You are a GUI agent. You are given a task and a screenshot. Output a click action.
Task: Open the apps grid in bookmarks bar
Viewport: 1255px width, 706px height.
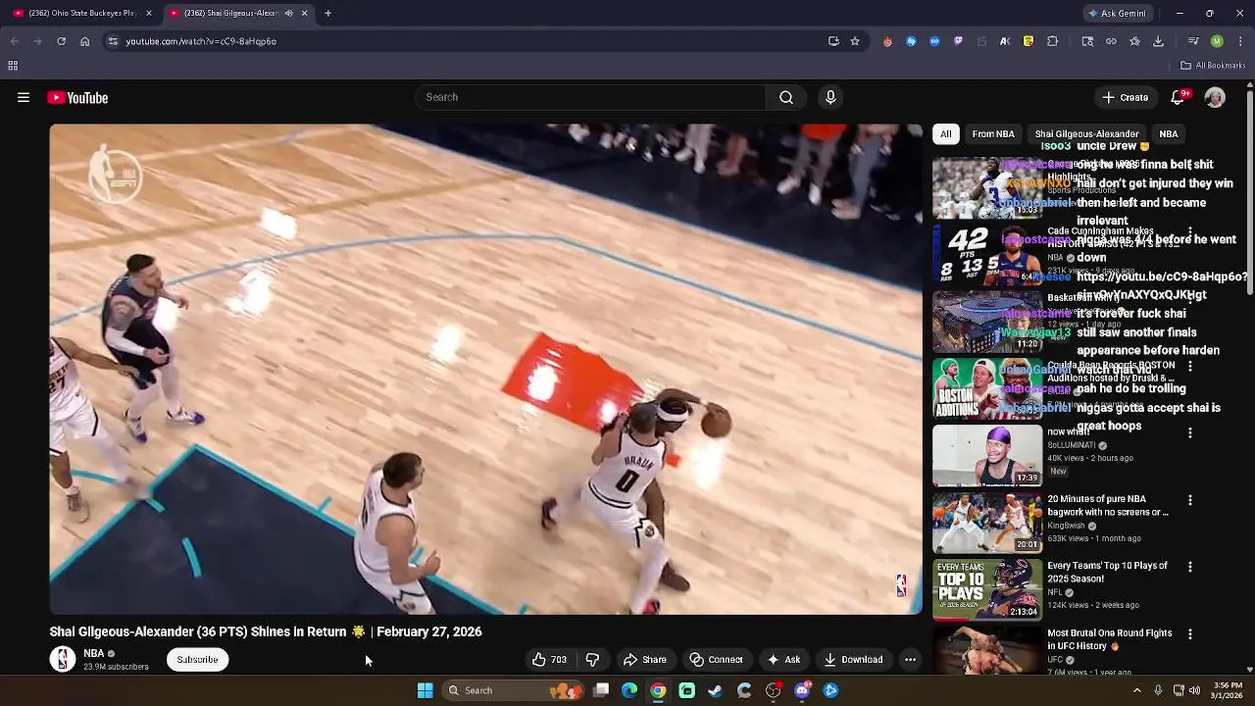tap(13, 66)
